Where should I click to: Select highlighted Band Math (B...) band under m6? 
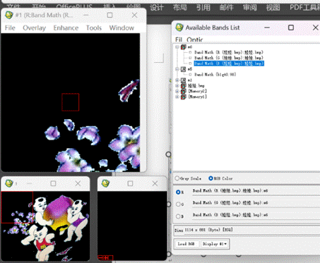(x=229, y=63)
